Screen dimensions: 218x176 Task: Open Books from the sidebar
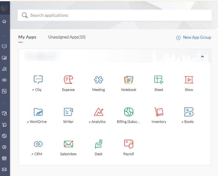4,91
